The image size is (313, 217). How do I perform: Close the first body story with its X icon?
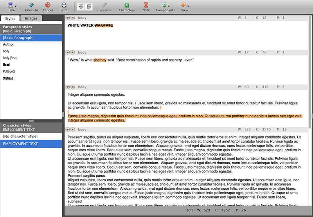point(72,18)
